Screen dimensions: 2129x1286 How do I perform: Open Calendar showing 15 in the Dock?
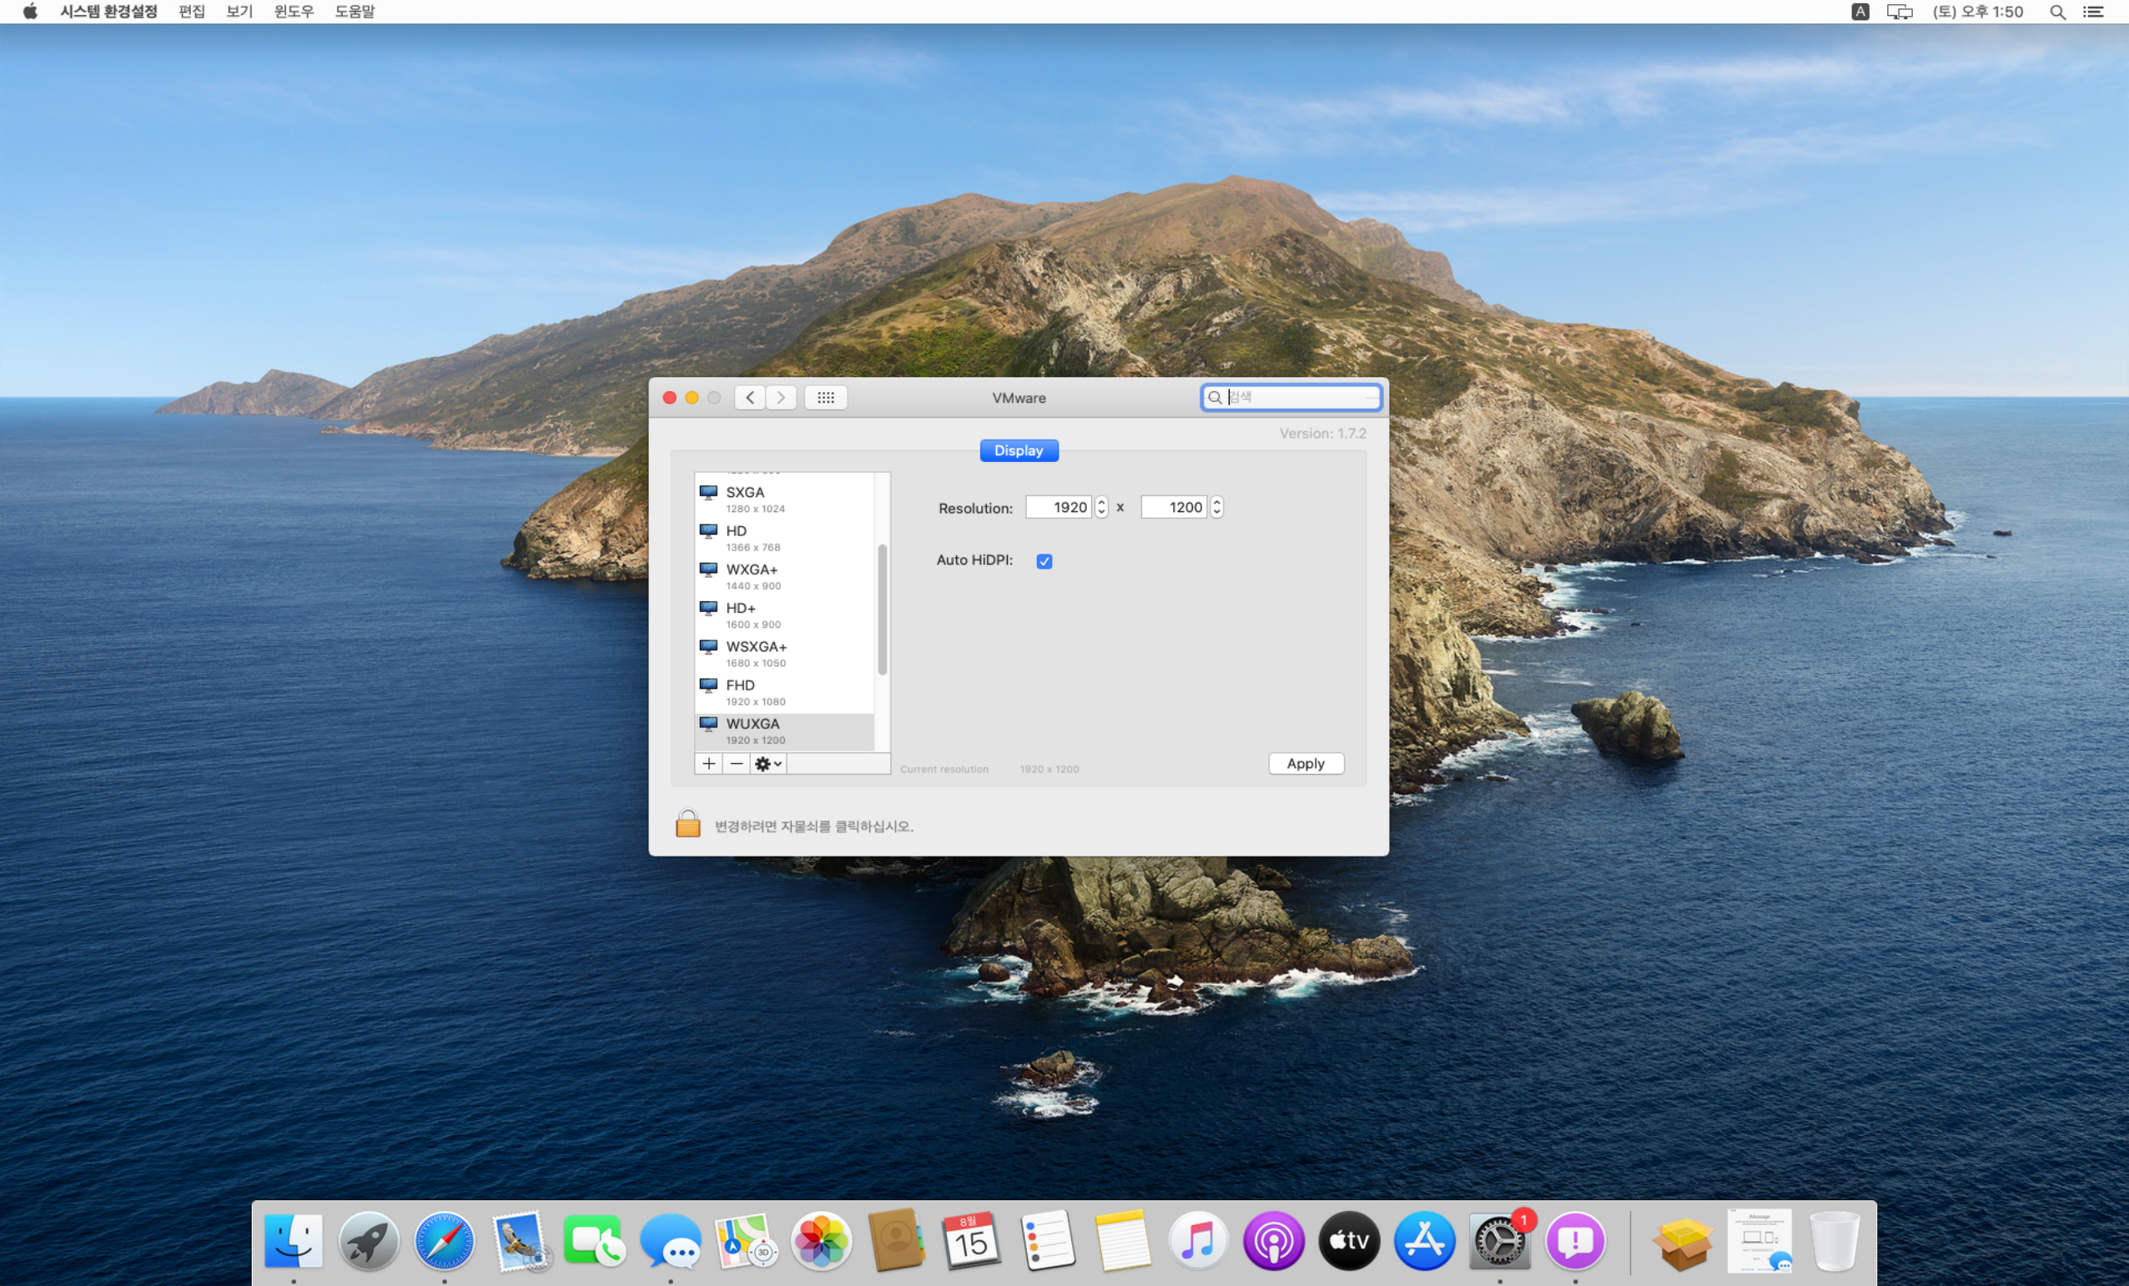pos(971,1241)
